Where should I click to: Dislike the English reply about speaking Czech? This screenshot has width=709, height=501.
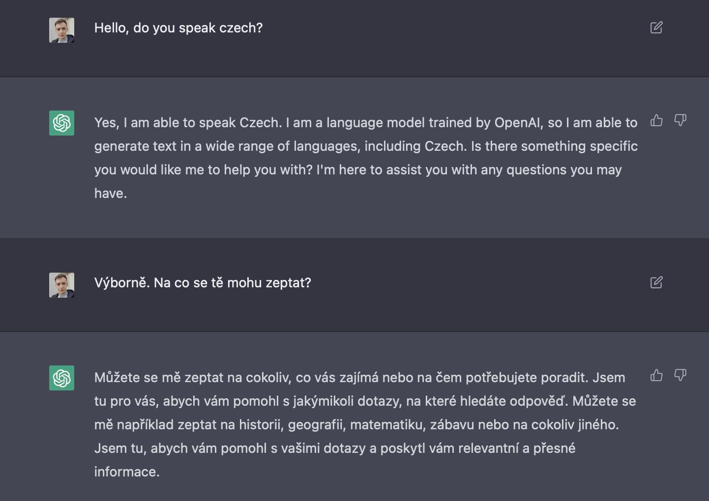[x=680, y=120]
